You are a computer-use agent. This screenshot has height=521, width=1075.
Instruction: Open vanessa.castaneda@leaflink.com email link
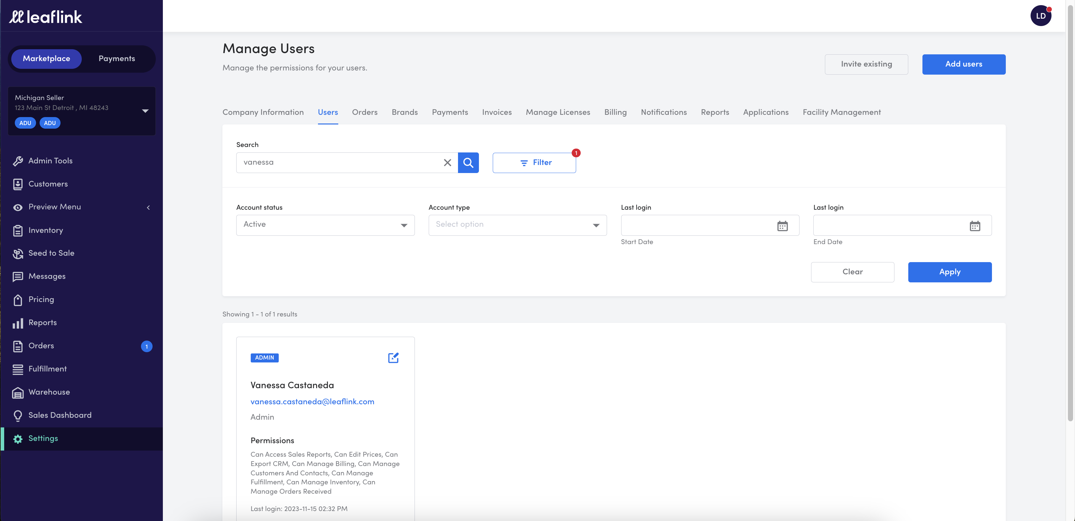312,402
